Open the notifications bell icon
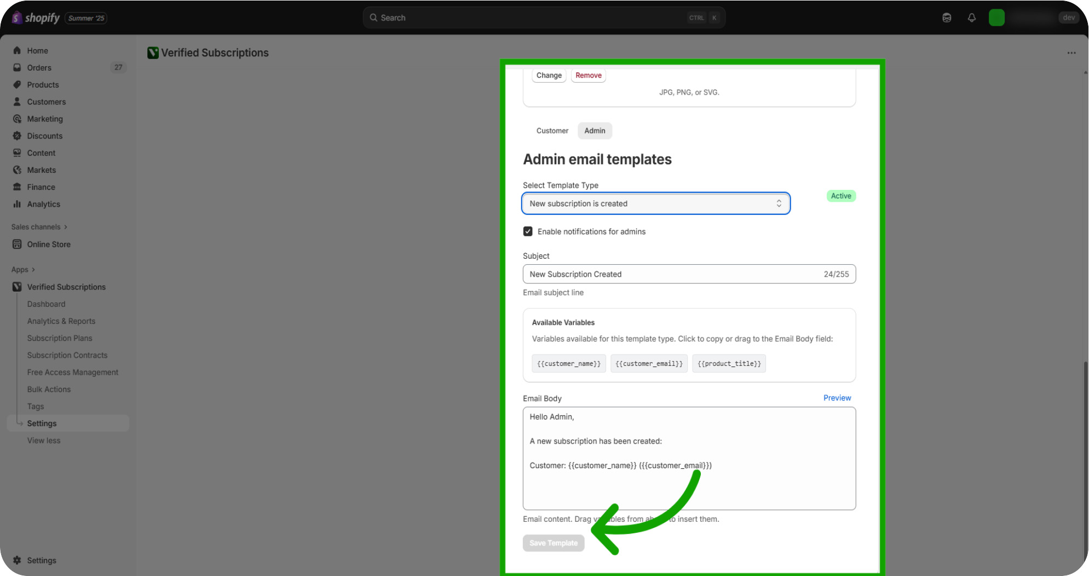 [x=972, y=18]
